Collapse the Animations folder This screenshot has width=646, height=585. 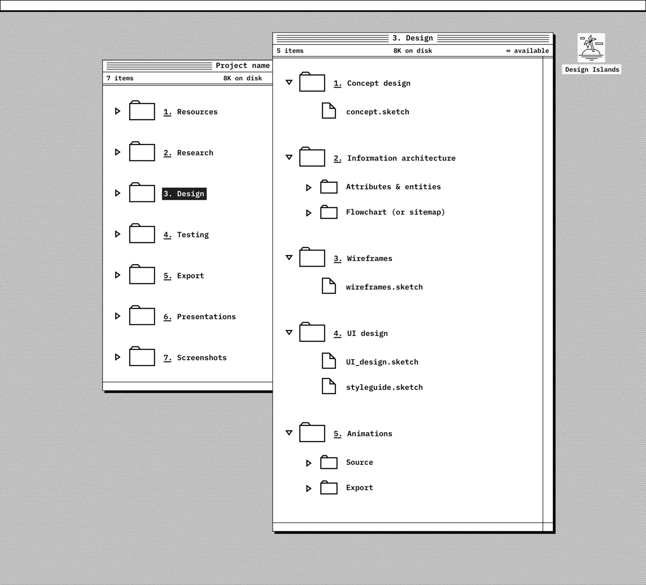click(x=289, y=433)
